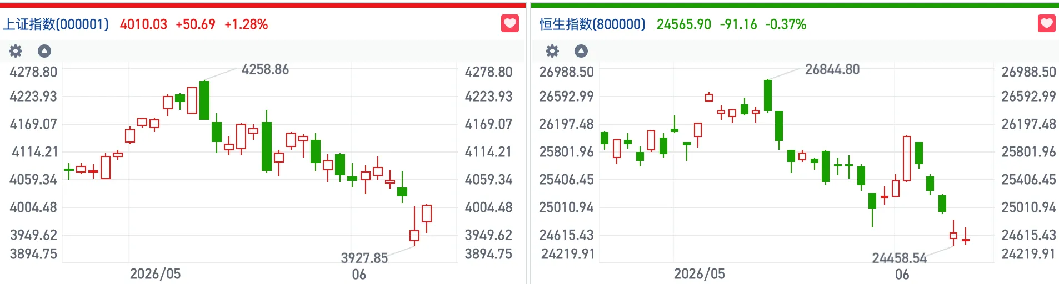Open settings gear on 恒生指数 chart

click(x=552, y=51)
